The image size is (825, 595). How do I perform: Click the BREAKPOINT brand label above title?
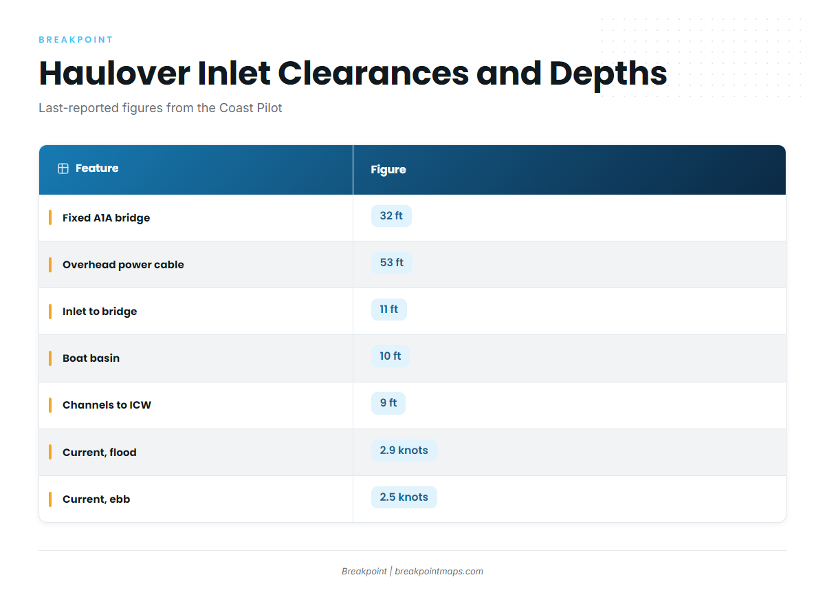point(76,40)
